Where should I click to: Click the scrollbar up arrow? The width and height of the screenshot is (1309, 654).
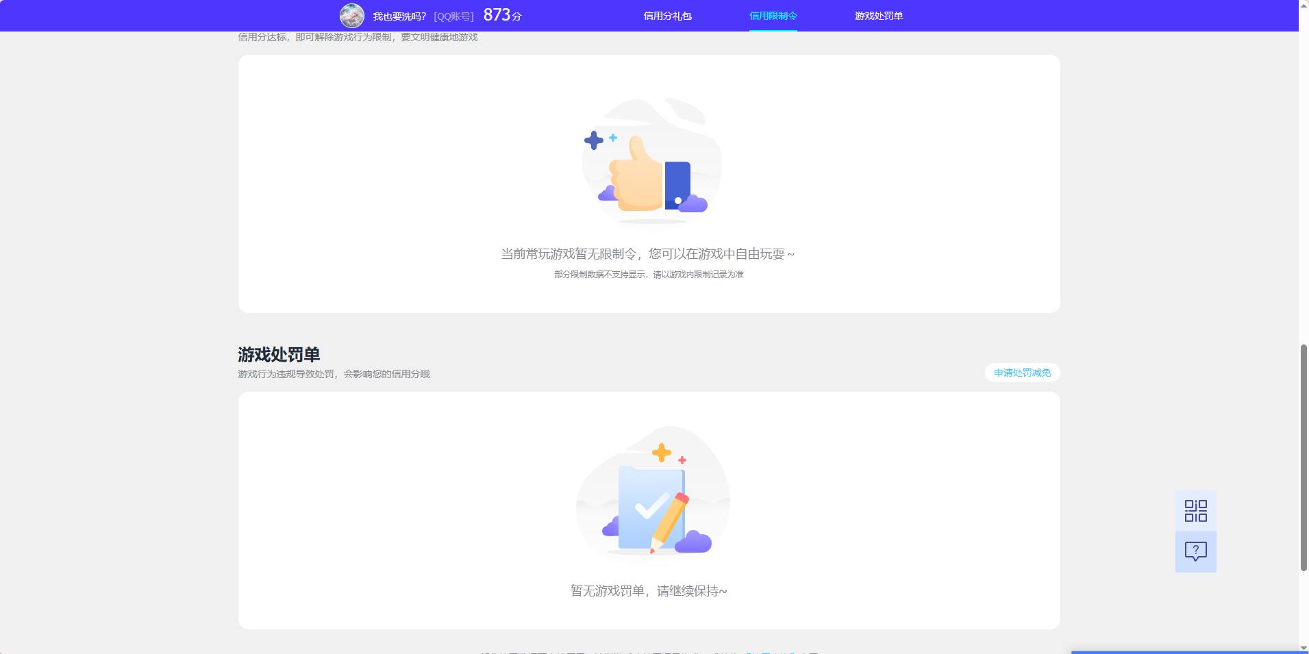click(1304, 5)
